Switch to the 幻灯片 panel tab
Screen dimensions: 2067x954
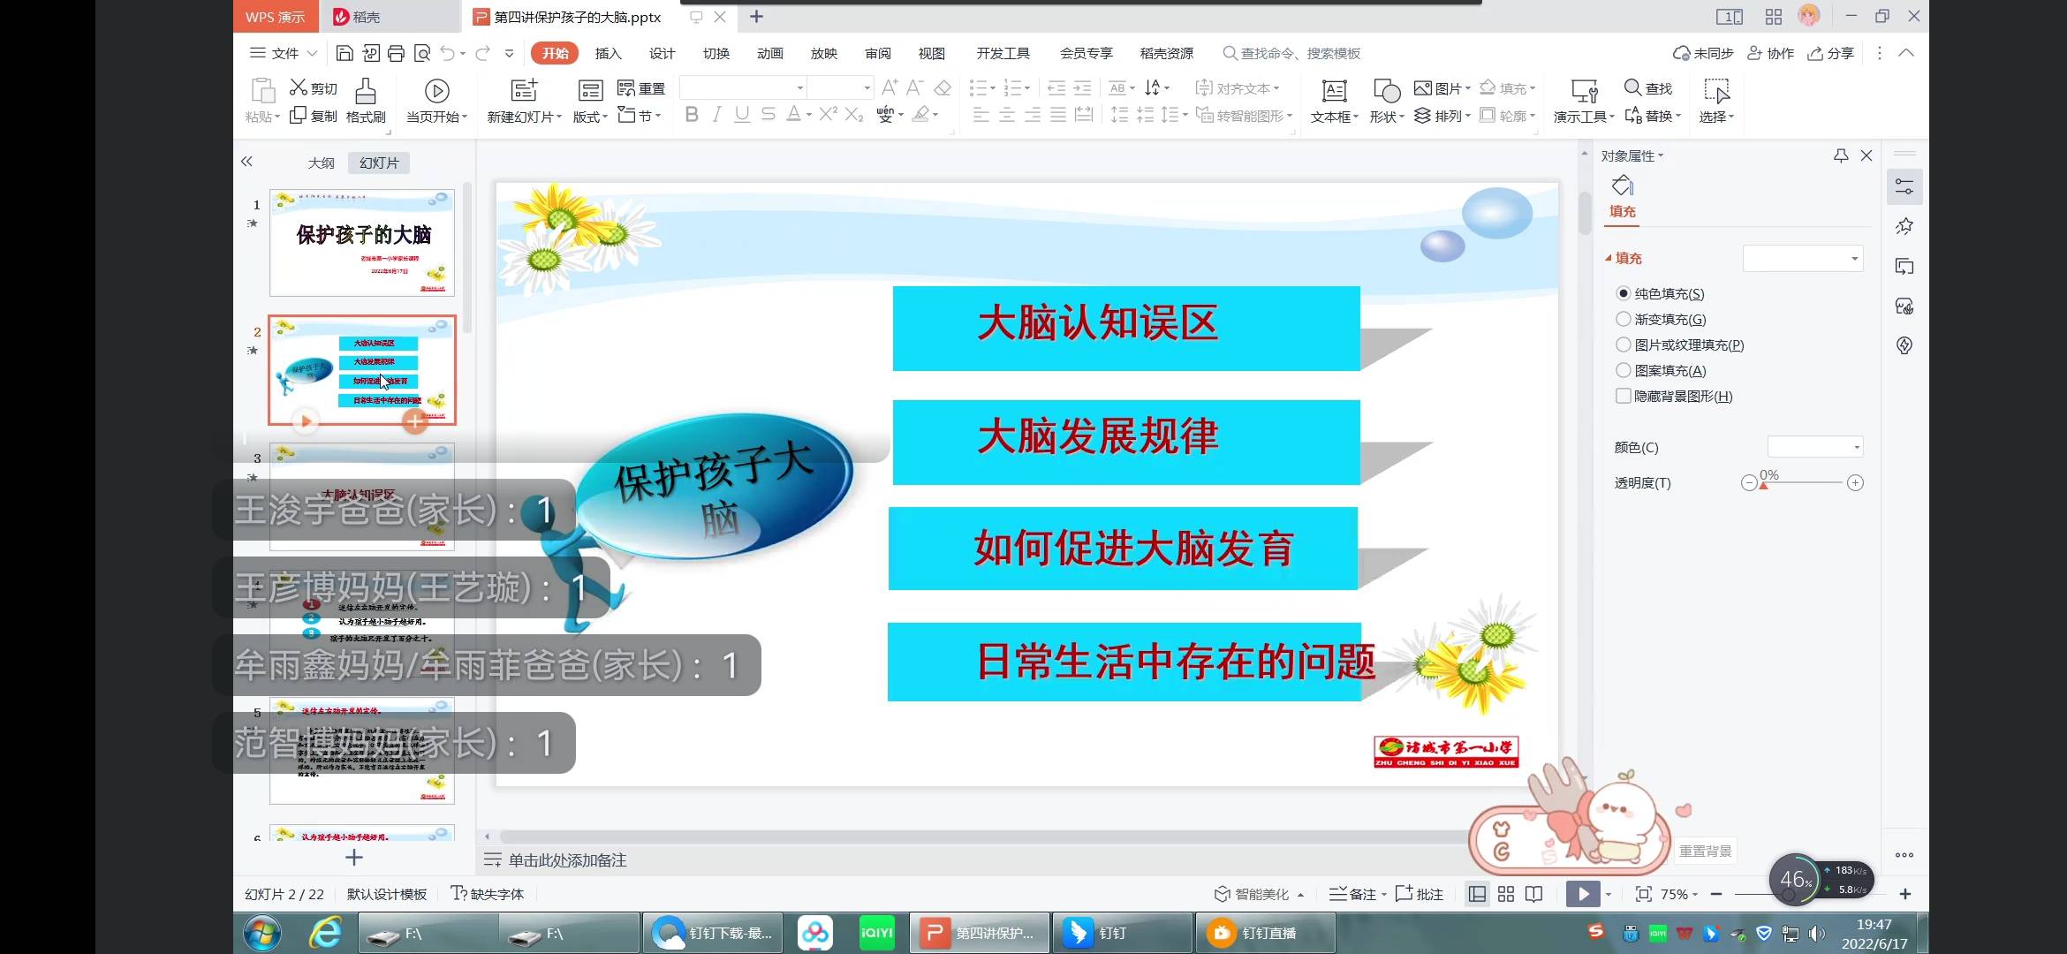click(378, 163)
